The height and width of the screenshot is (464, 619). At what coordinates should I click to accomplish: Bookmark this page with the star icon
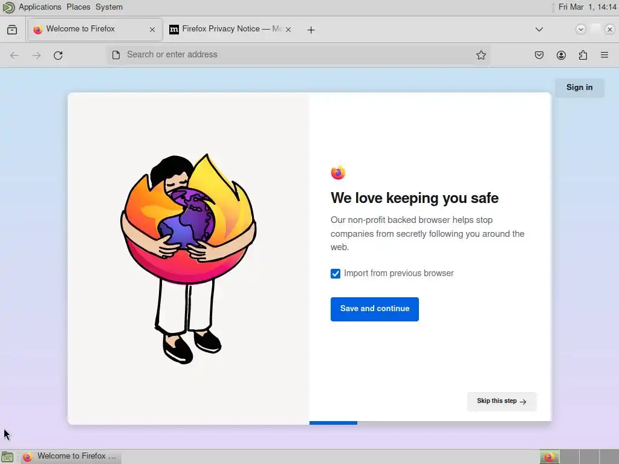click(481, 55)
